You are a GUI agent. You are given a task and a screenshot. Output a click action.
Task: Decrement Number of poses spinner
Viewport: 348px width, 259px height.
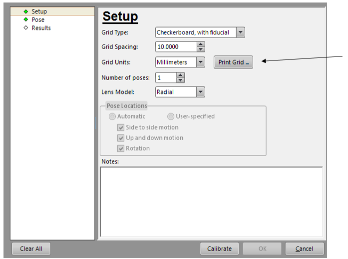(x=181, y=80)
